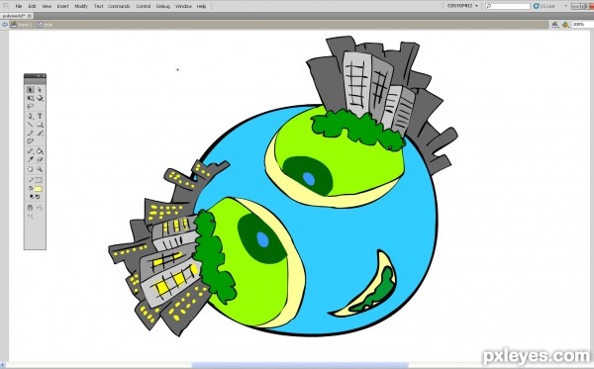Open the yellow fill color swatch
The width and height of the screenshot is (594, 369).
39,189
